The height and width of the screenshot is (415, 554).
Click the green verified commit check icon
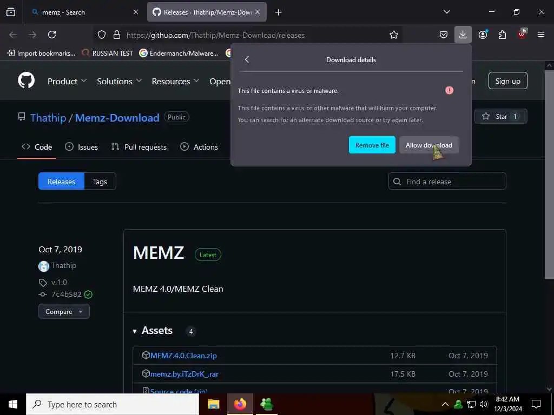click(x=88, y=294)
